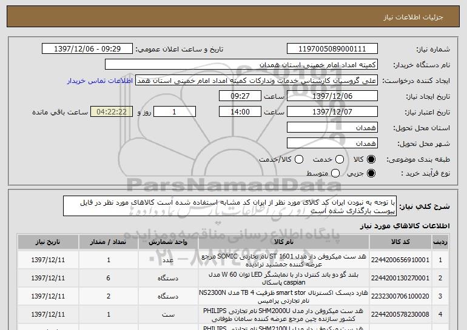Image resolution: width=467 pixels, height=330 pixels.
Task: Click the کد کالا column header
Action: point(400,242)
